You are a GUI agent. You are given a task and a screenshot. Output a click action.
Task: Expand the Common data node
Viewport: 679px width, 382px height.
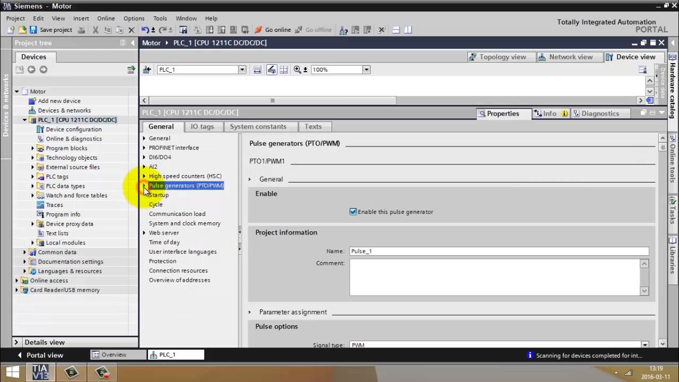[x=24, y=252]
